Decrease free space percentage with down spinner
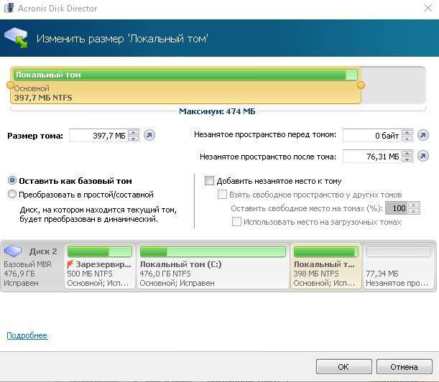This screenshot has width=439, height=382. click(x=414, y=210)
